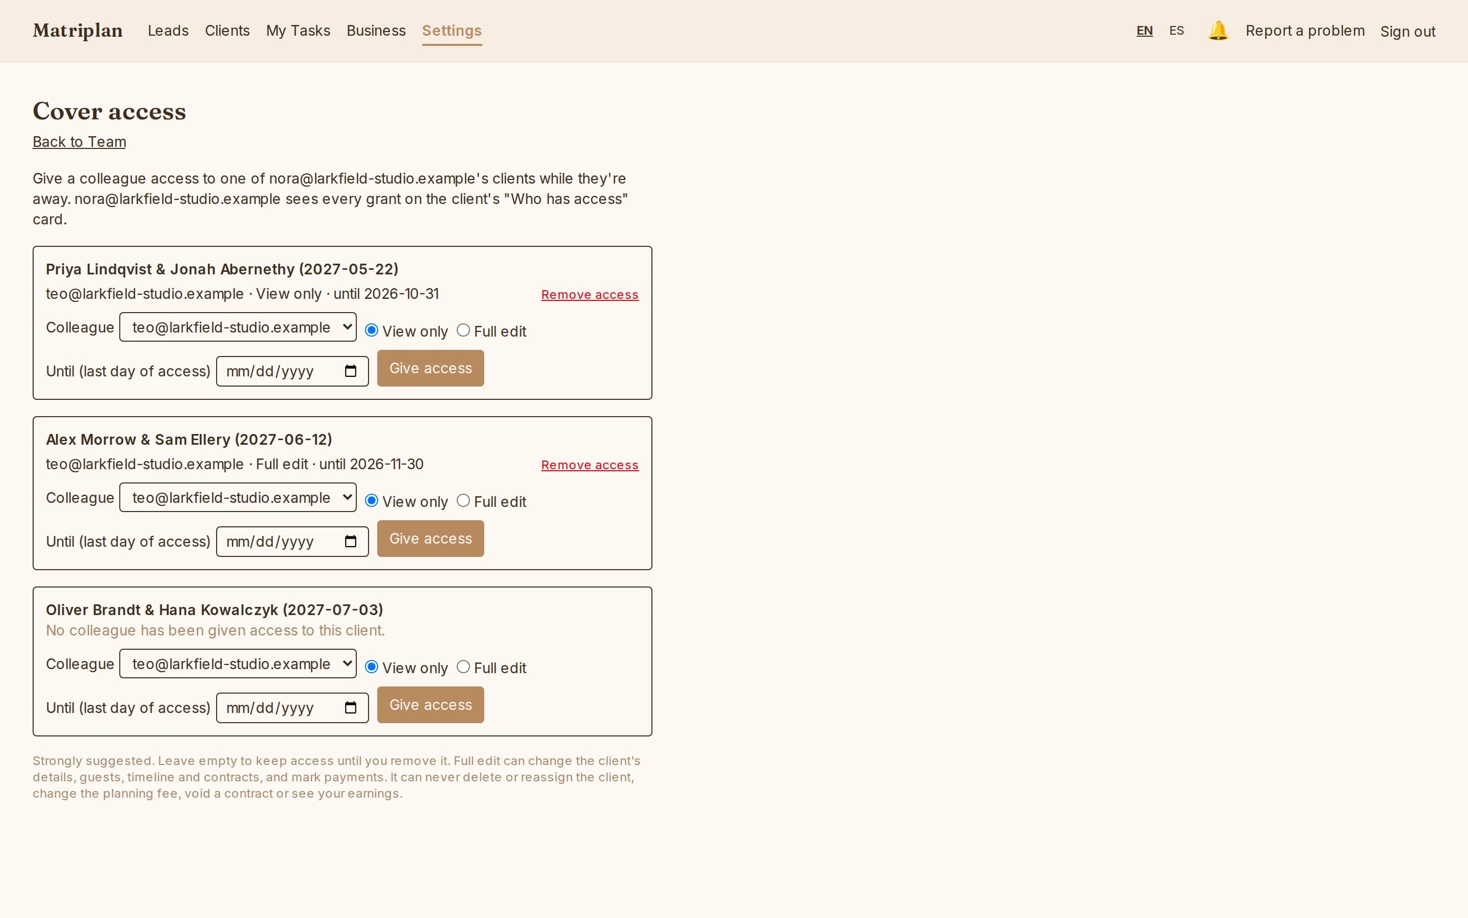
Task: Click the Priya Lindqvist & Jonah Abernethy title
Action: 222,269
